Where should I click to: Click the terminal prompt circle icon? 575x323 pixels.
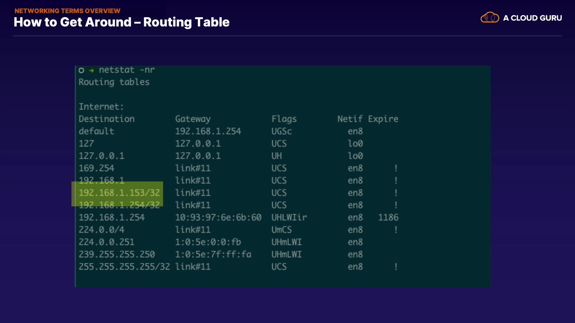[x=81, y=70]
